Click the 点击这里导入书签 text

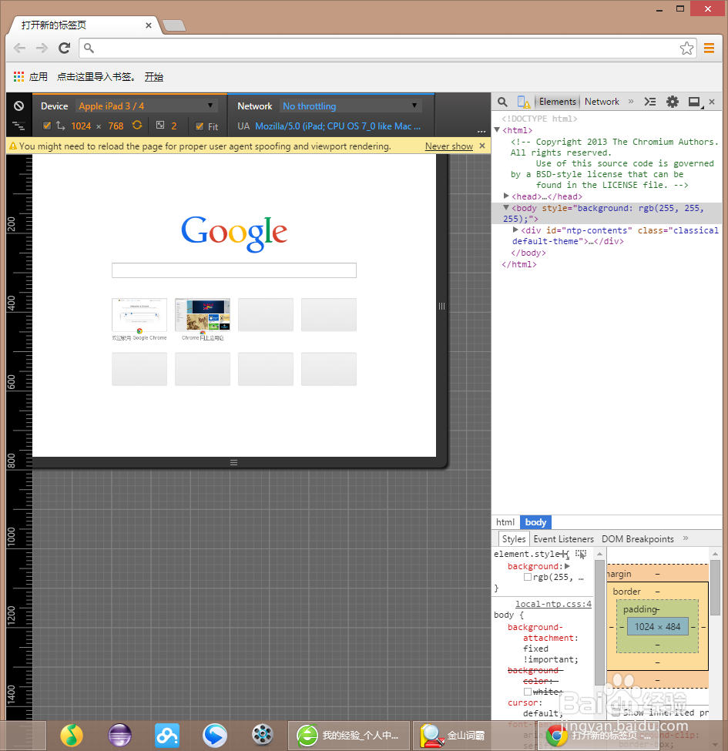coord(96,76)
